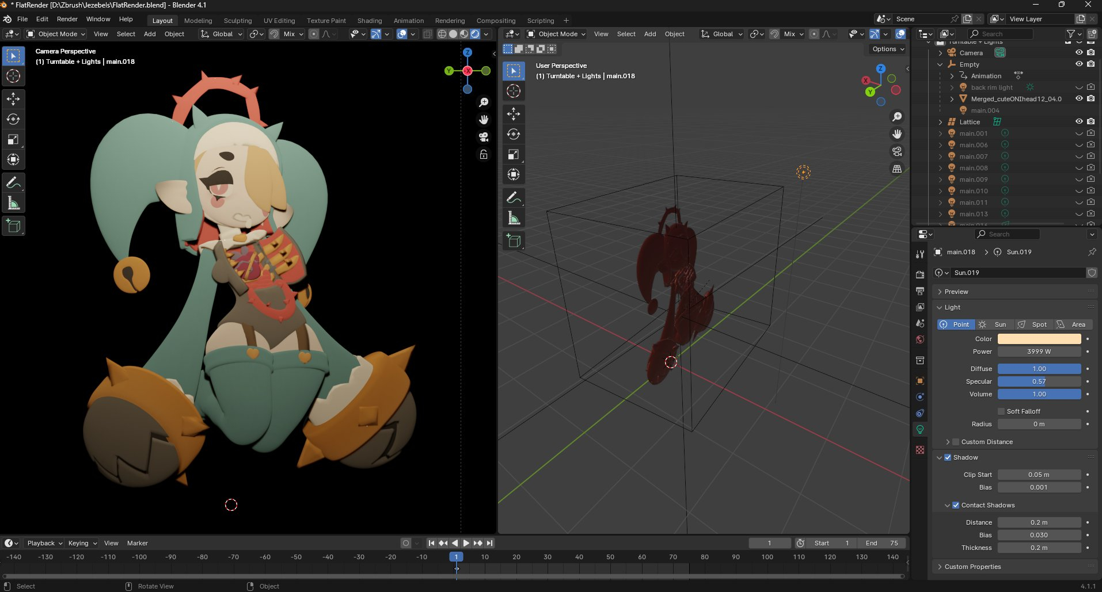Select the Move tool in left viewport
This screenshot has width=1102, height=592.
tap(13, 99)
